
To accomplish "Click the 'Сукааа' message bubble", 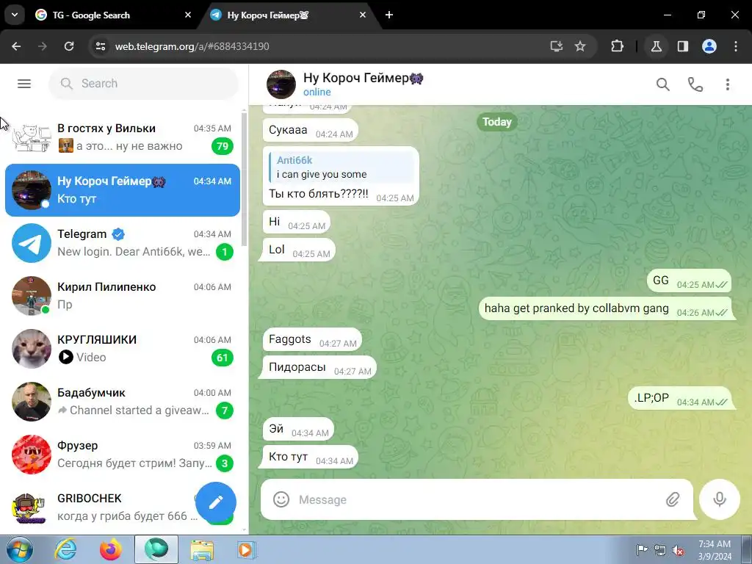I will (311, 131).
